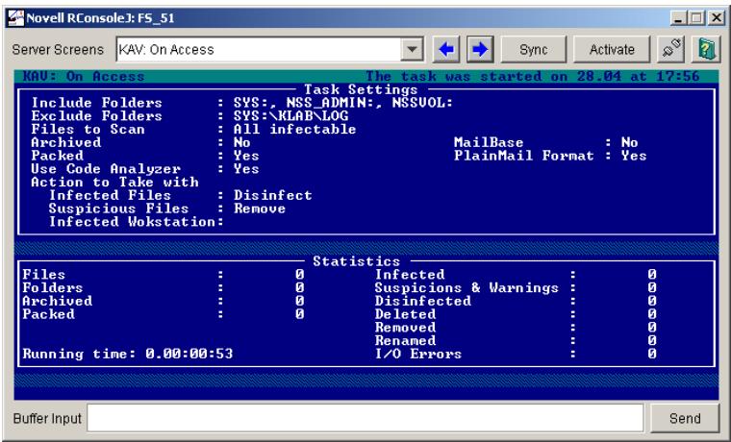Click 'All infectable' value
This screenshot has width=731, height=442.
[294, 129]
